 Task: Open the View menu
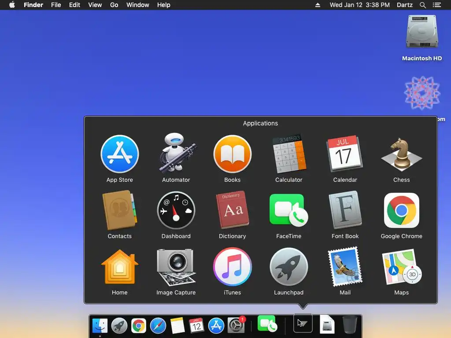95,5
